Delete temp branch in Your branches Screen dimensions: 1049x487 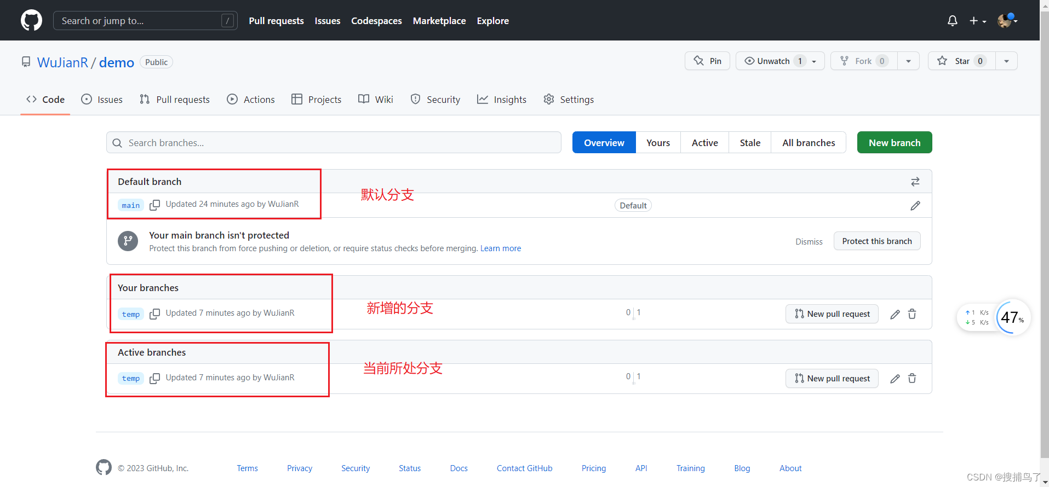pos(912,314)
